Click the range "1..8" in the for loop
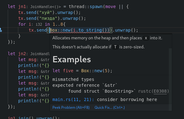The image size is (184, 119). pos(58,24)
